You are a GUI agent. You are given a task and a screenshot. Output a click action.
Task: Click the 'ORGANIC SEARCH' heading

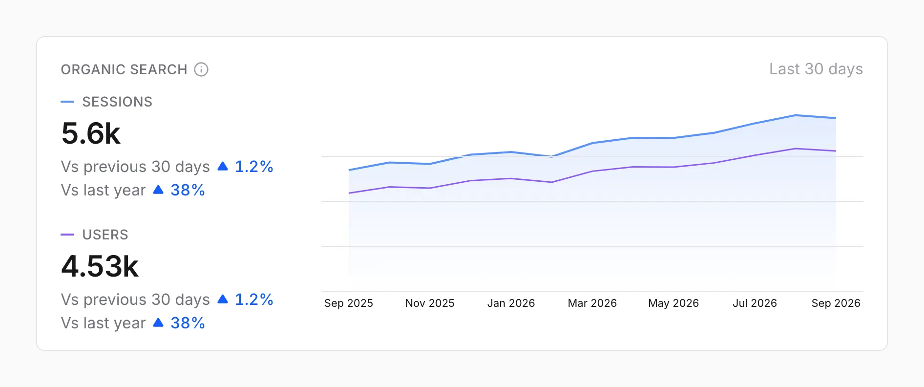124,69
